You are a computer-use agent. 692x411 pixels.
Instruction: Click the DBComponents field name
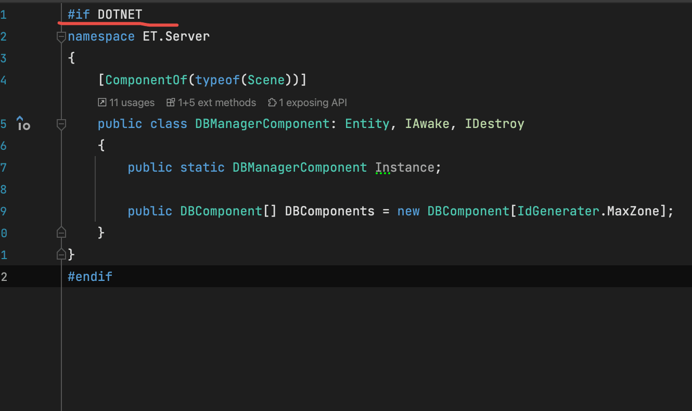pyautogui.click(x=330, y=211)
